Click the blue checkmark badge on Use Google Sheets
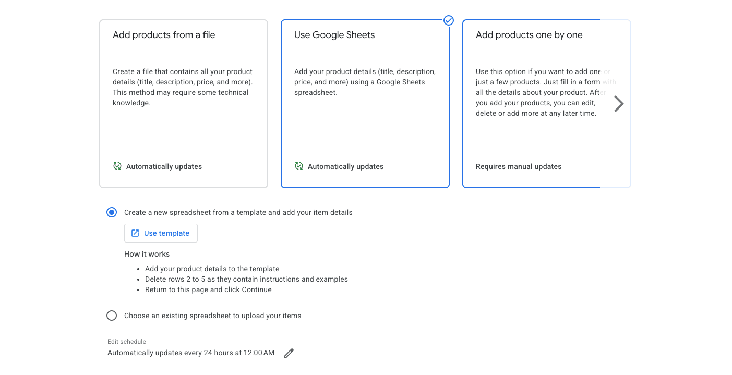 (448, 20)
